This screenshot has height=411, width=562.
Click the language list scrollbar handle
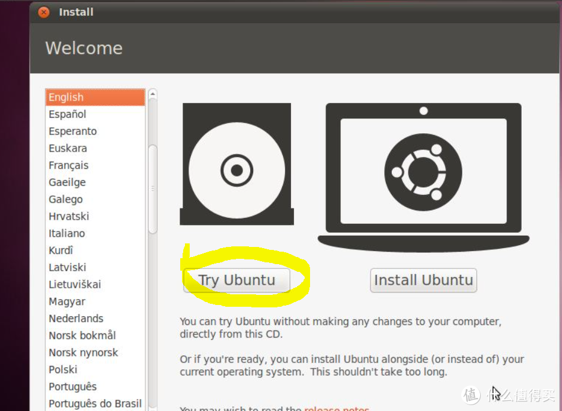pos(153,189)
